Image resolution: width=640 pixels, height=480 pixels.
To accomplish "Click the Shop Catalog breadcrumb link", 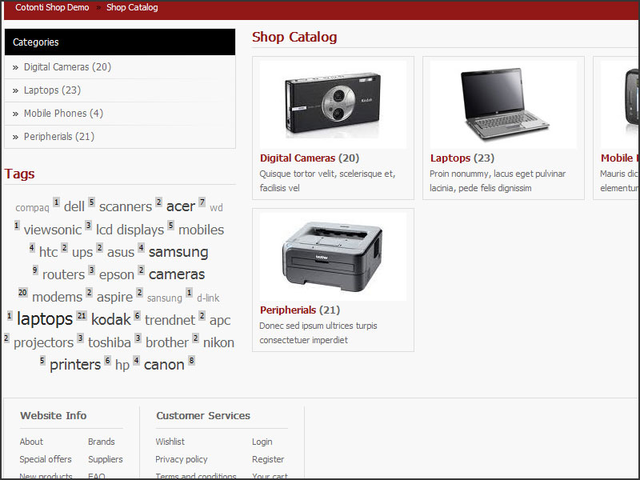I will coord(132,8).
